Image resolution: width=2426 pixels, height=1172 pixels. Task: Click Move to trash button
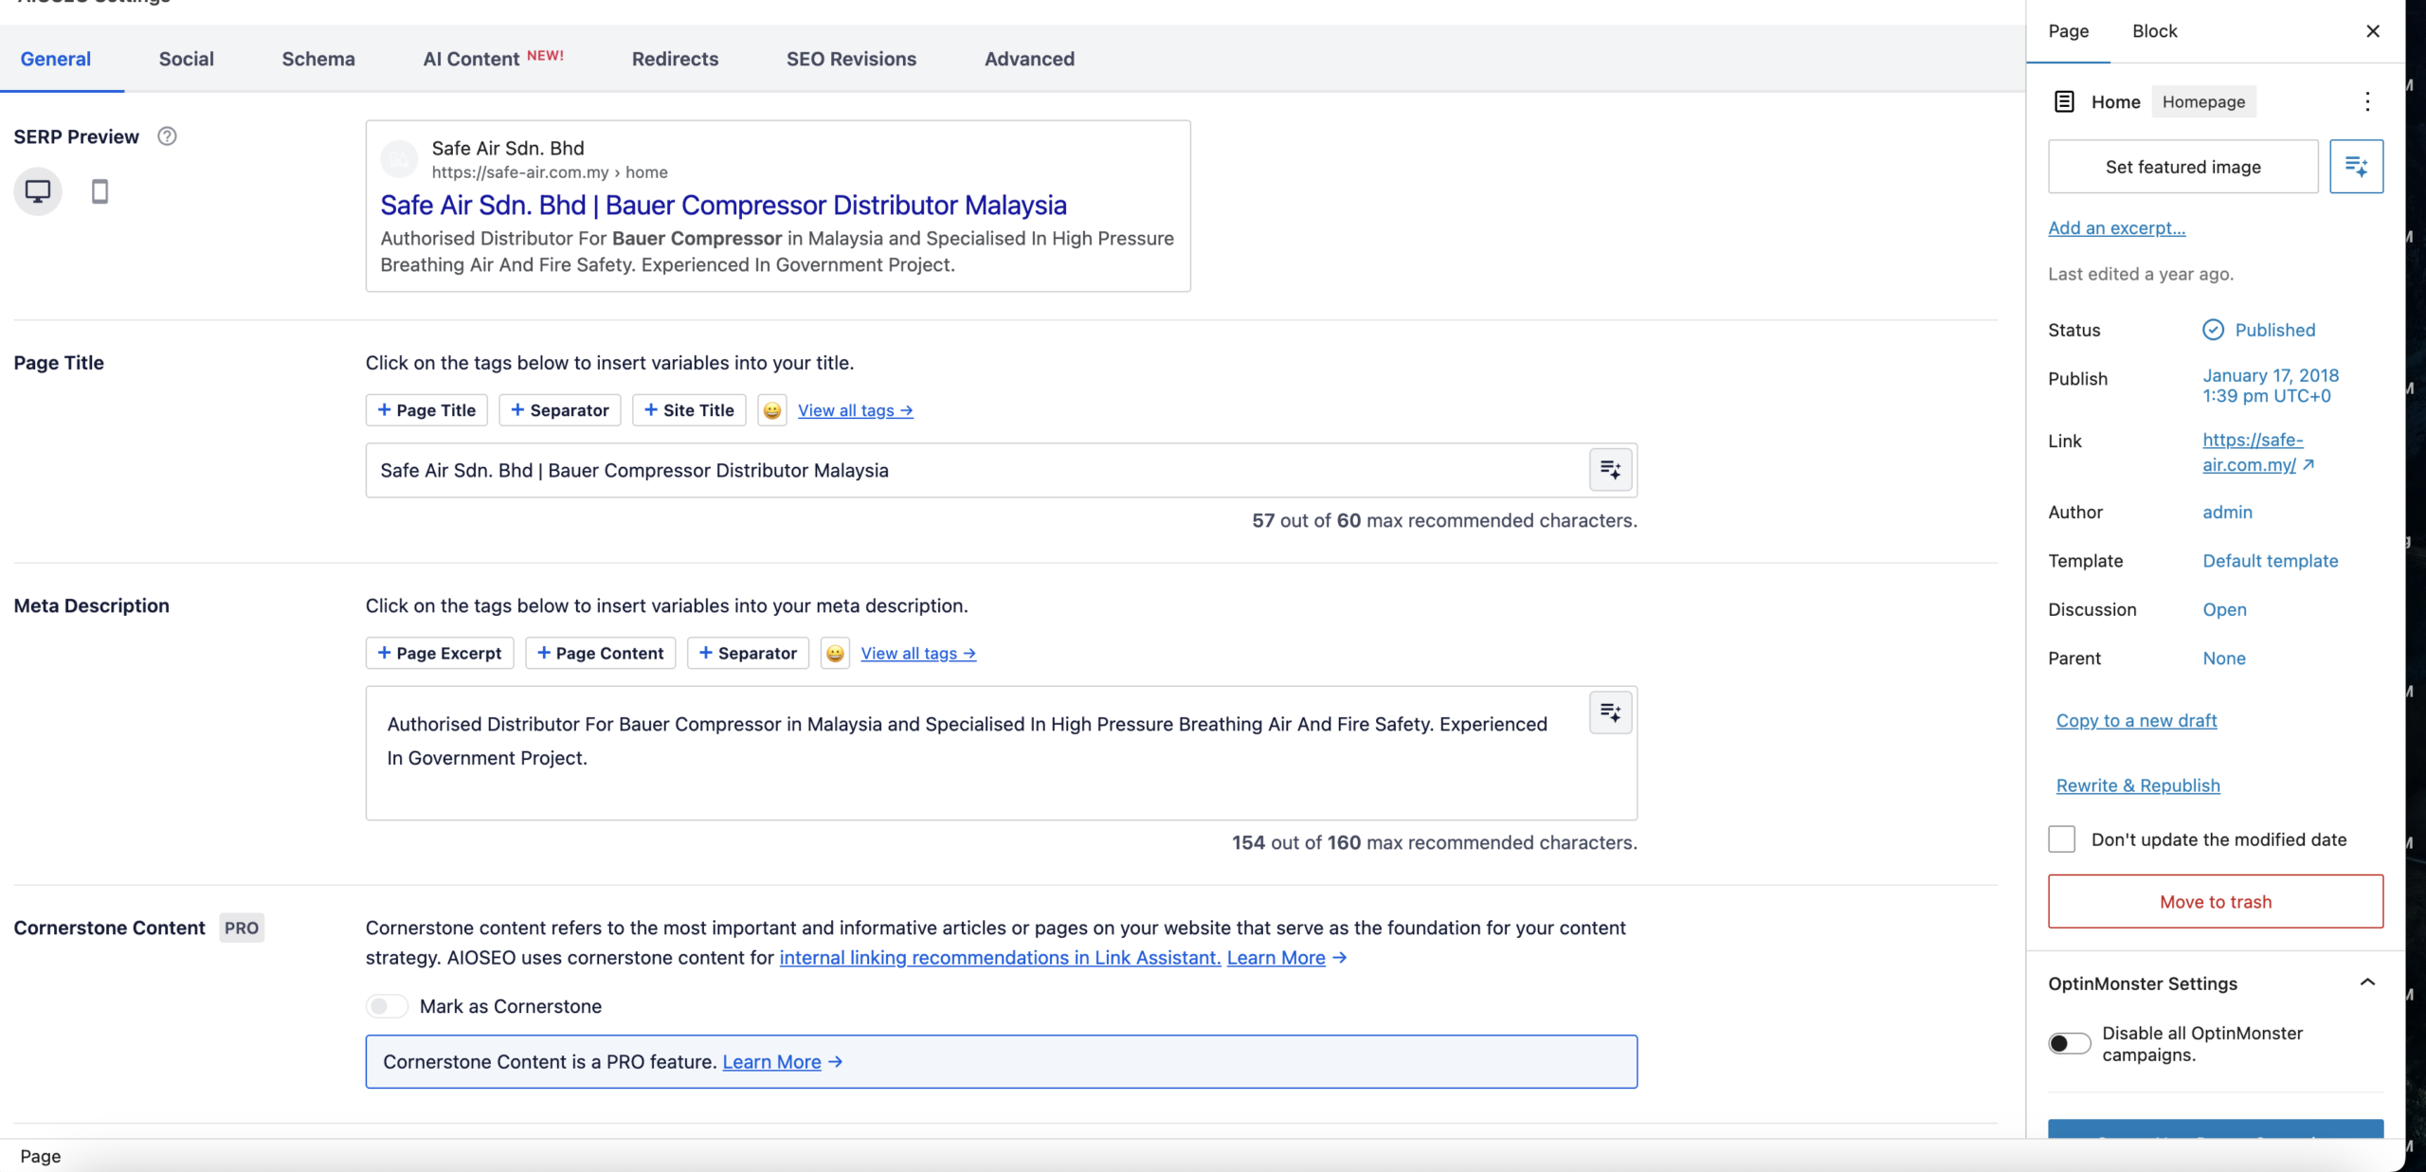click(2216, 902)
